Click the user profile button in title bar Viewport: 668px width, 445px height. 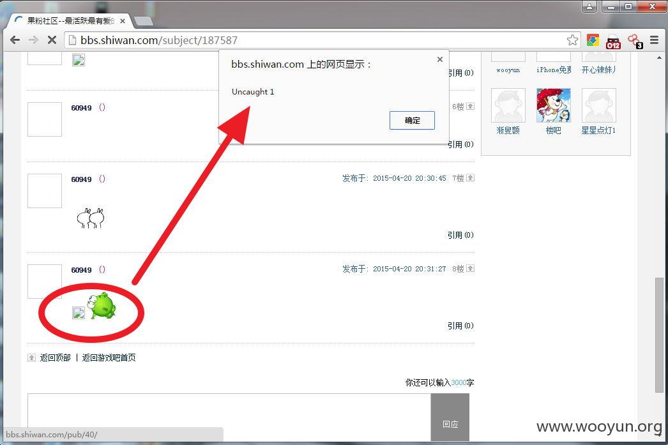pyautogui.click(x=589, y=6)
